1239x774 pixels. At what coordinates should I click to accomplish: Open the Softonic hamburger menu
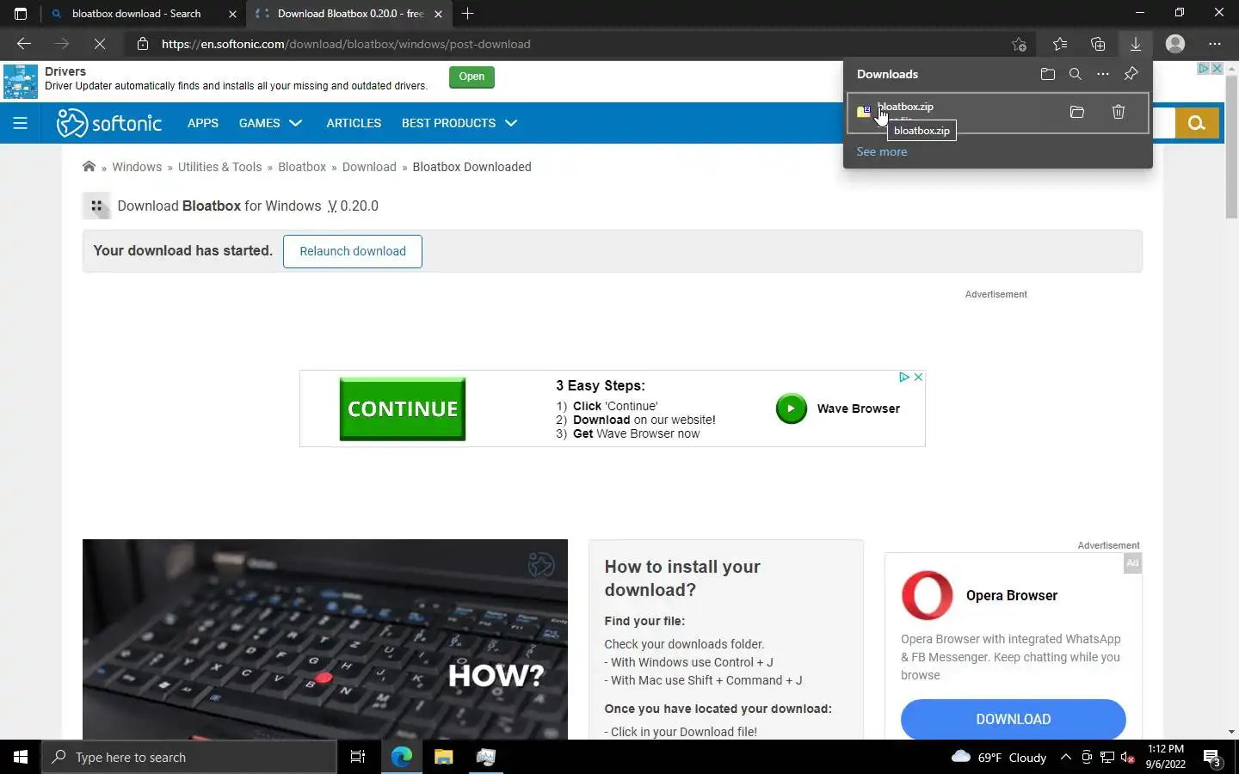21,123
